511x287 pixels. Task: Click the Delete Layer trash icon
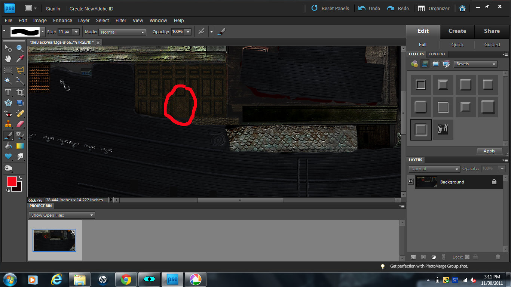coord(498,257)
